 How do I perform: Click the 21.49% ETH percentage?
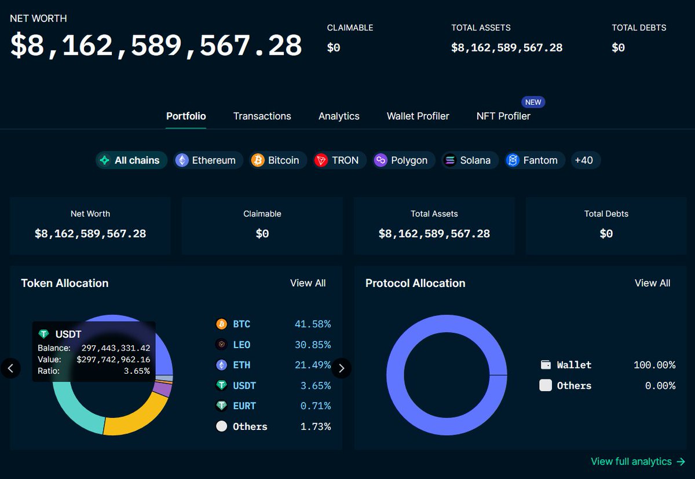click(313, 365)
